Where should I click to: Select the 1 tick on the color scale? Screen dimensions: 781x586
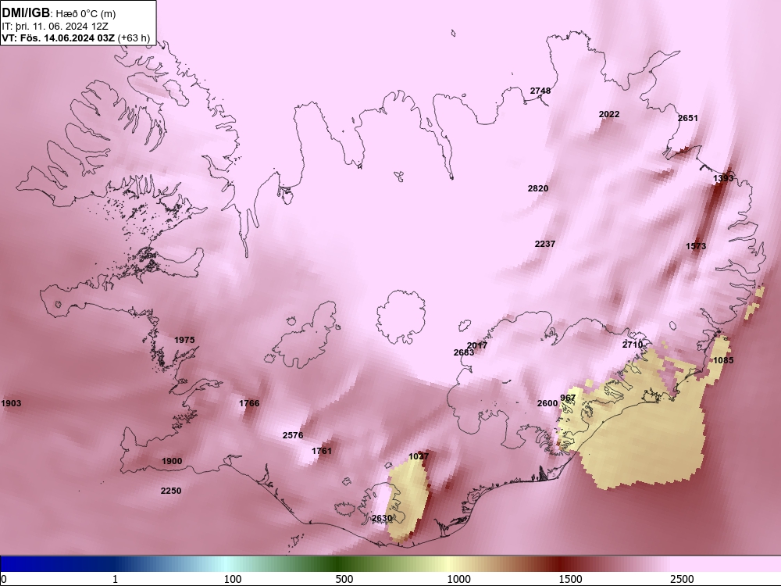[x=115, y=579]
